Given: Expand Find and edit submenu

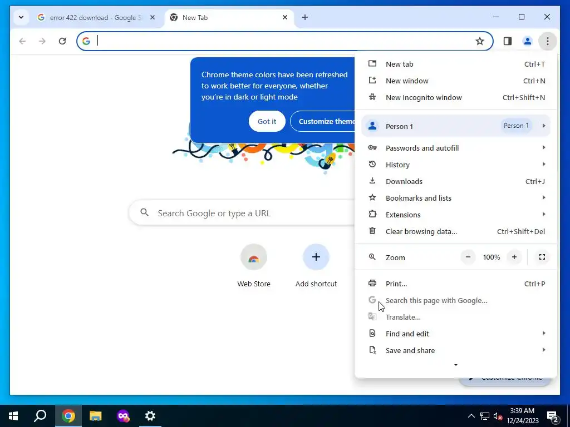Looking at the screenshot, I should click(x=455, y=334).
